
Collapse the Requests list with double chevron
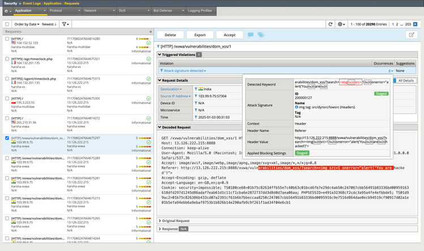pos(150,32)
